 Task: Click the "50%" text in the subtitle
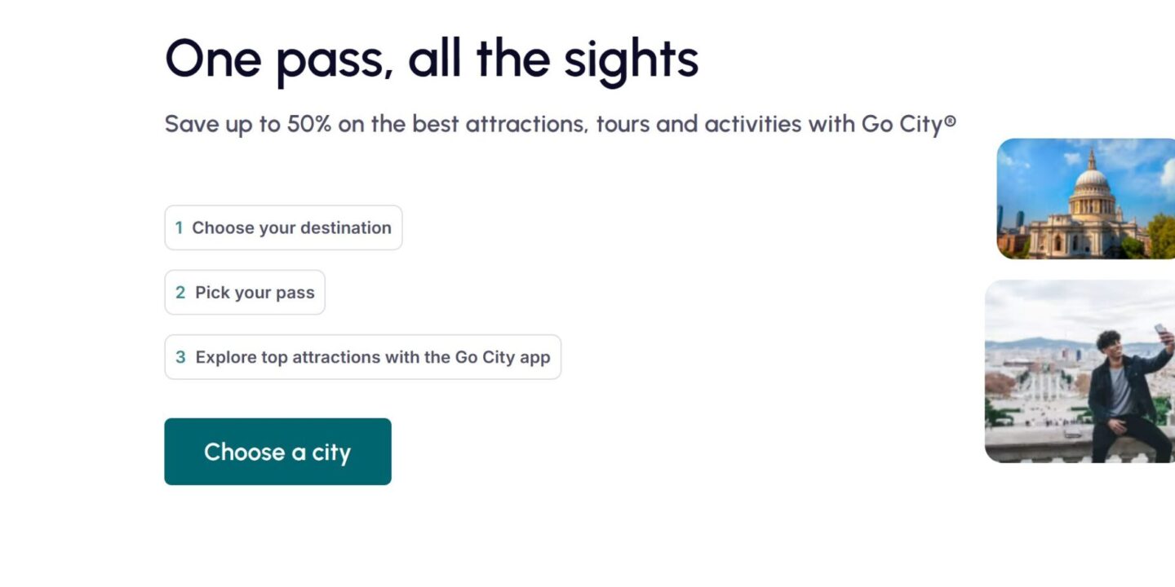click(308, 124)
